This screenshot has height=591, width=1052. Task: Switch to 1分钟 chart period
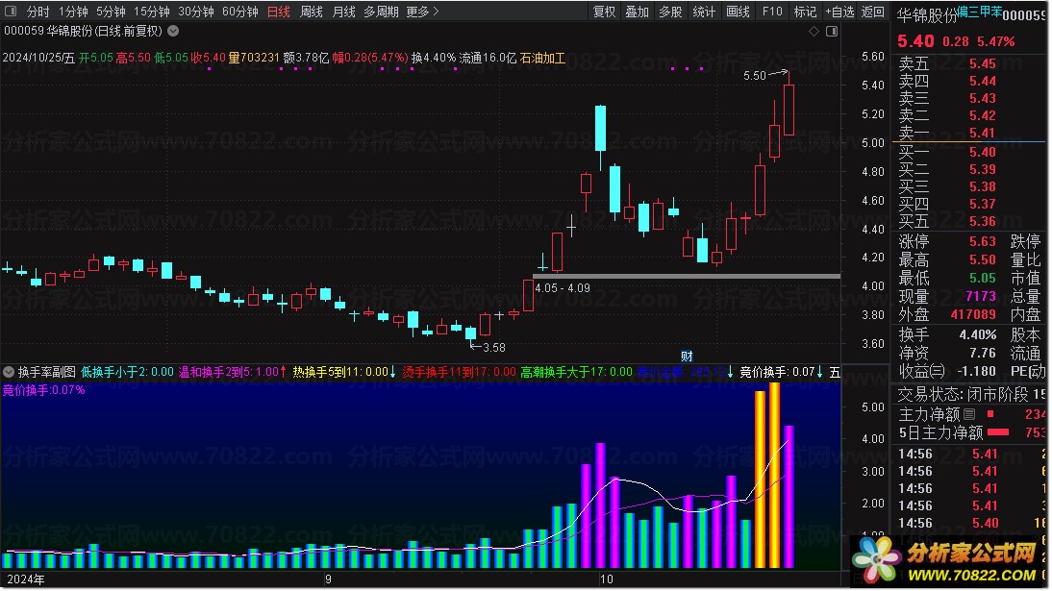pyautogui.click(x=72, y=12)
